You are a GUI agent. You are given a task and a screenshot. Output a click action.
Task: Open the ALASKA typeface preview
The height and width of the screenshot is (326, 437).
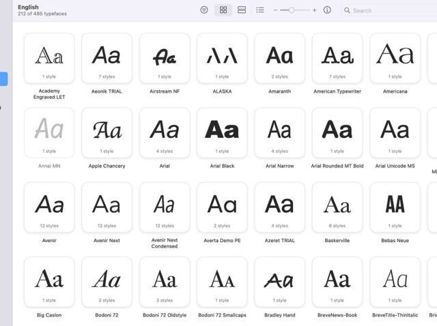pos(222,58)
